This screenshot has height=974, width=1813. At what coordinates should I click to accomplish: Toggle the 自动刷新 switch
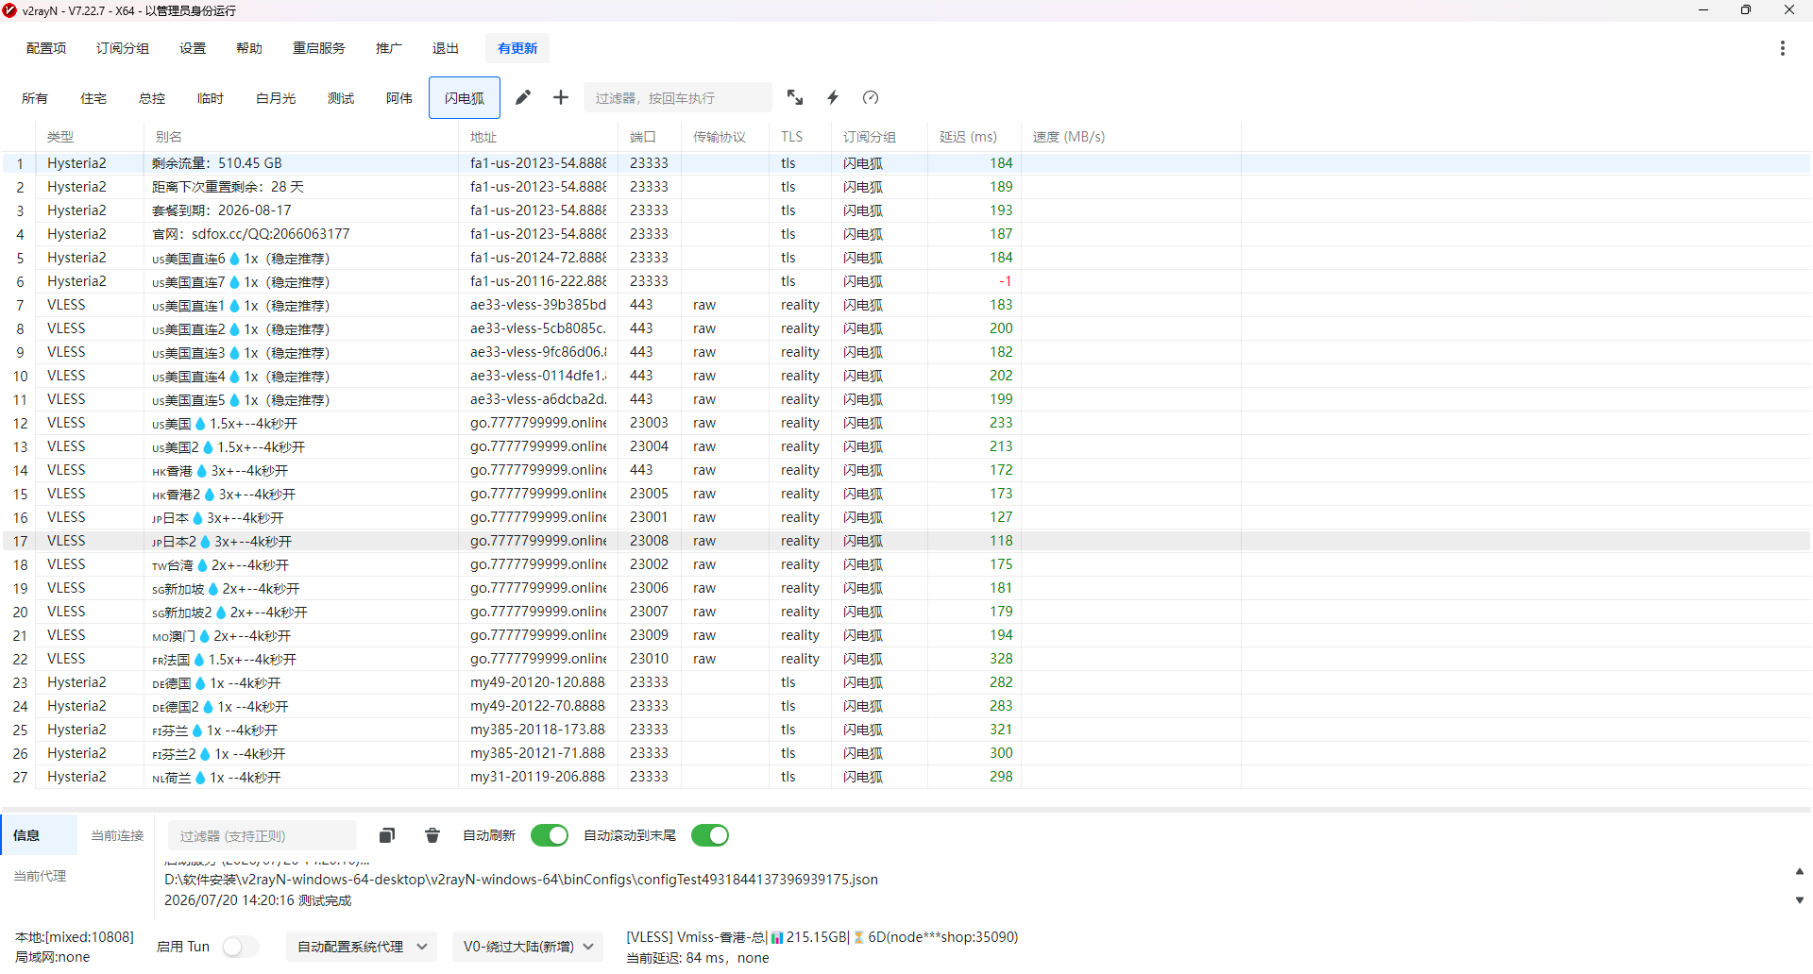tap(550, 835)
